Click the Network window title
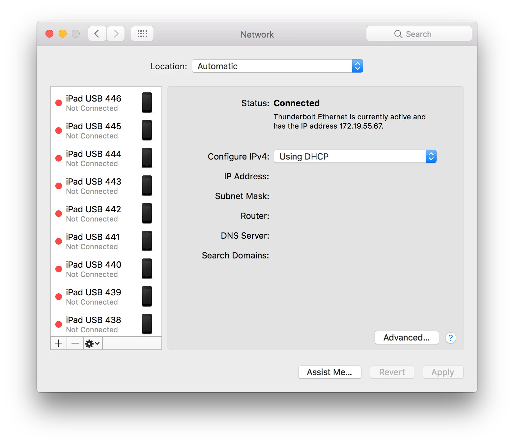 point(257,34)
